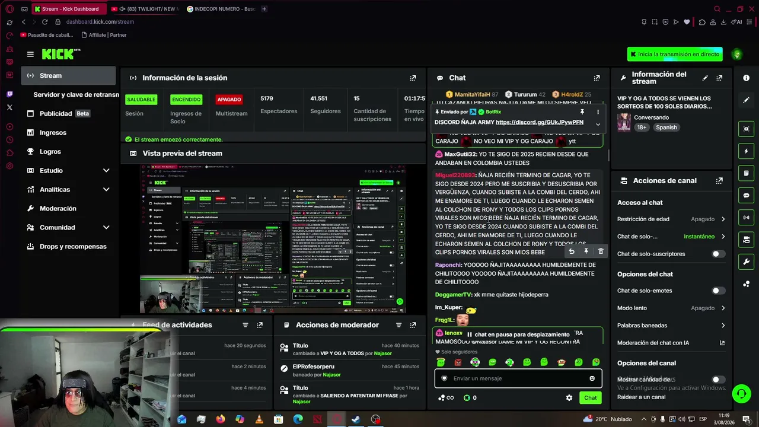Image resolution: width=759 pixels, height=427 pixels.
Task: Pop out the Información de la sesión panel
Action: pyautogui.click(x=413, y=78)
